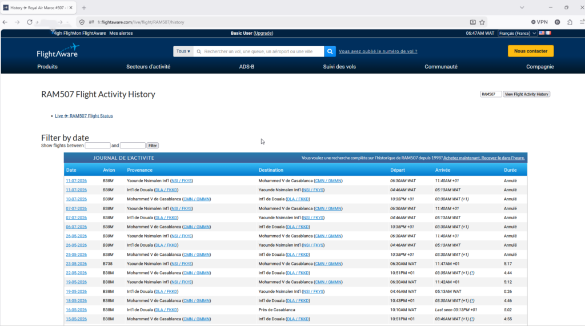Click question mark link in 22-05-2026 row
The height and width of the screenshot is (326, 585).
coord(472,273)
